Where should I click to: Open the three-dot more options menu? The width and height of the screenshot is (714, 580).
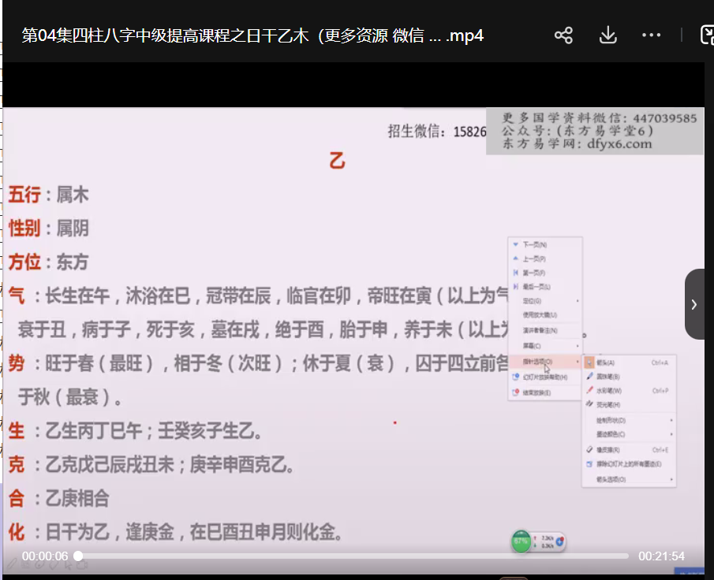(x=651, y=35)
